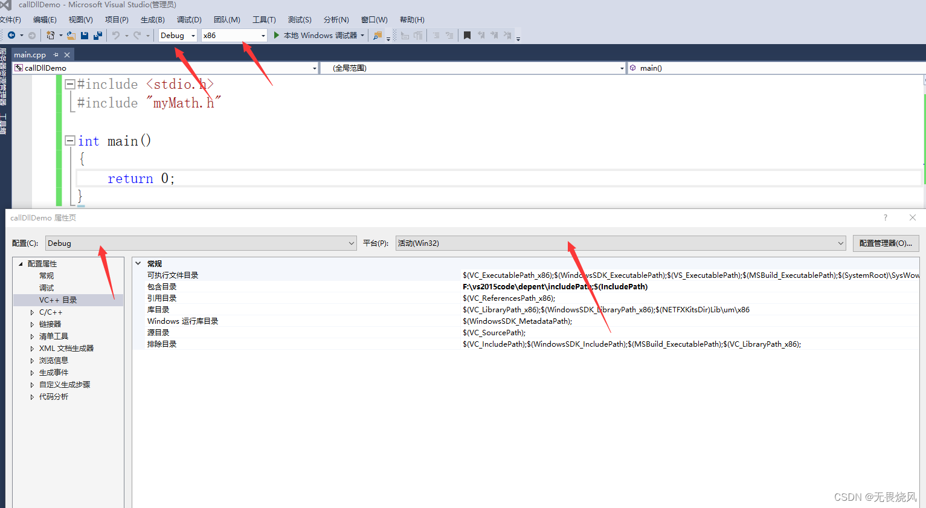Close the main.cpp tab
Screen dimensions: 926x508
tap(67, 55)
